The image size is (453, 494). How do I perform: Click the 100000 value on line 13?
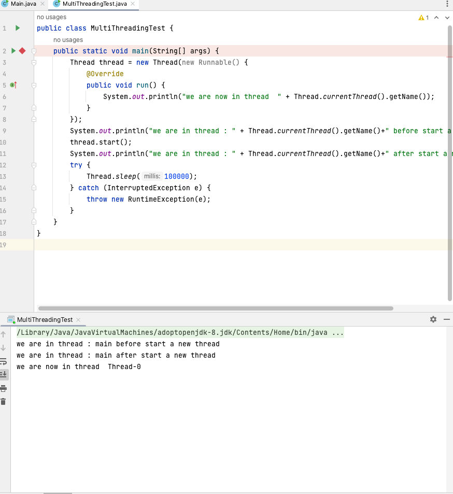click(176, 176)
